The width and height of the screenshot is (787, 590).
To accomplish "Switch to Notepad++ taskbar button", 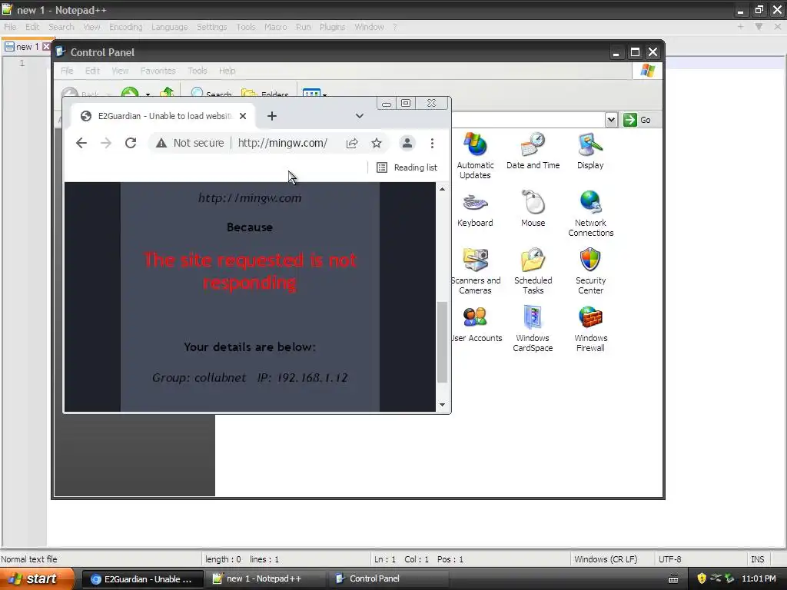I will (264, 579).
